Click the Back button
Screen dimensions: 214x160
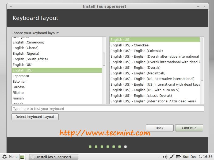159,128
